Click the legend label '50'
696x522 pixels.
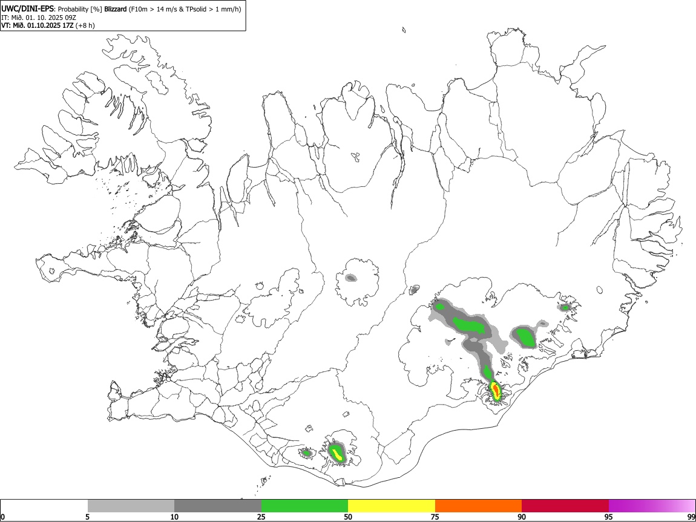point(348,517)
